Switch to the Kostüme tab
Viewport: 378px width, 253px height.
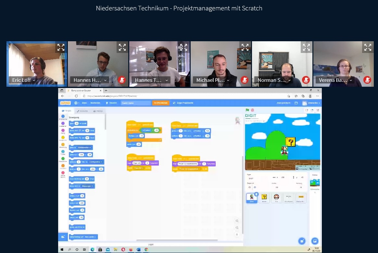(x=82, y=111)
